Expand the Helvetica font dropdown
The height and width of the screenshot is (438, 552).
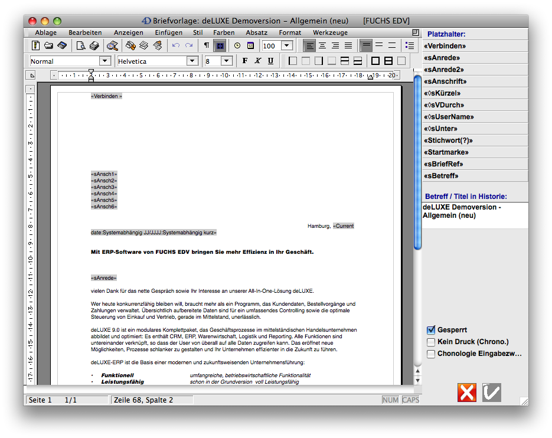(x=192, y=61)
